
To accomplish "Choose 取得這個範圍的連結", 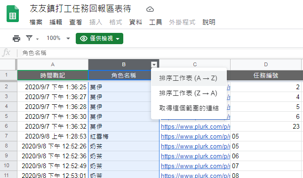I will [189, 108].
